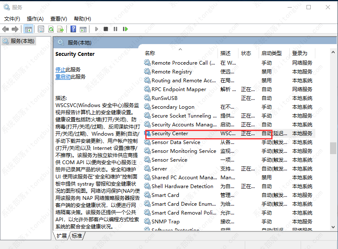Click the pause service icon
338x249 pixels.
[x=115, y=29]
